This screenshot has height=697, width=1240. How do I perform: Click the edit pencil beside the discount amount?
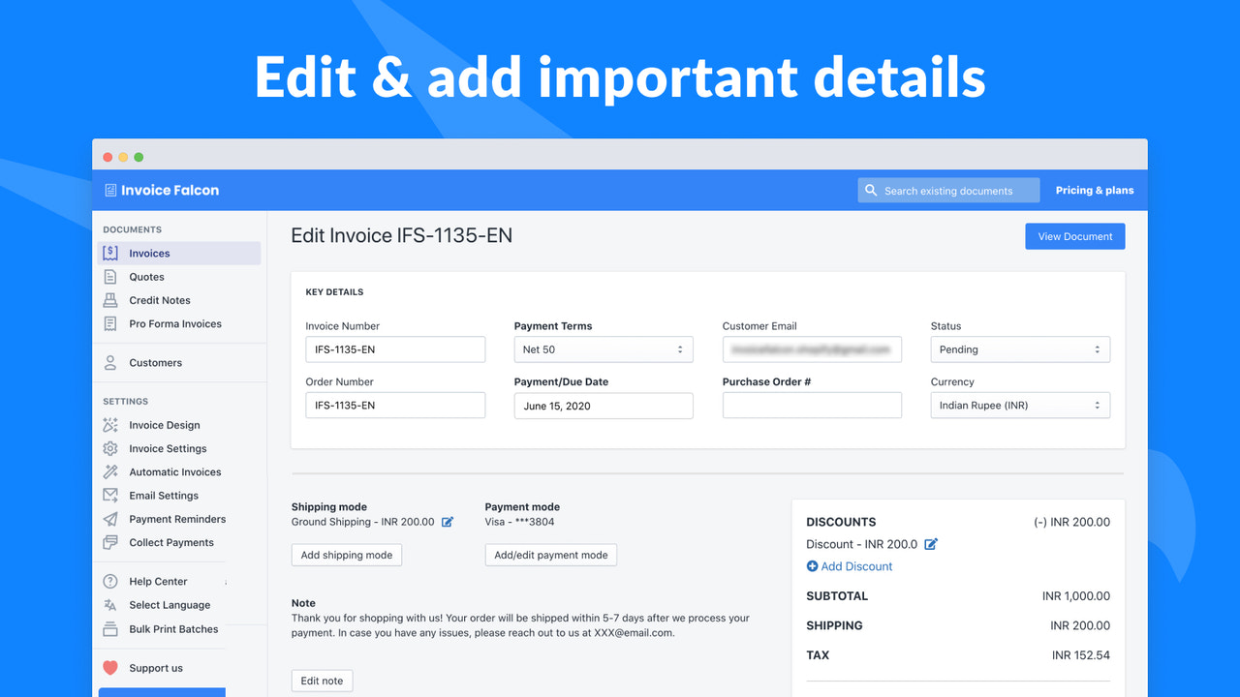[x=930, y=544]
